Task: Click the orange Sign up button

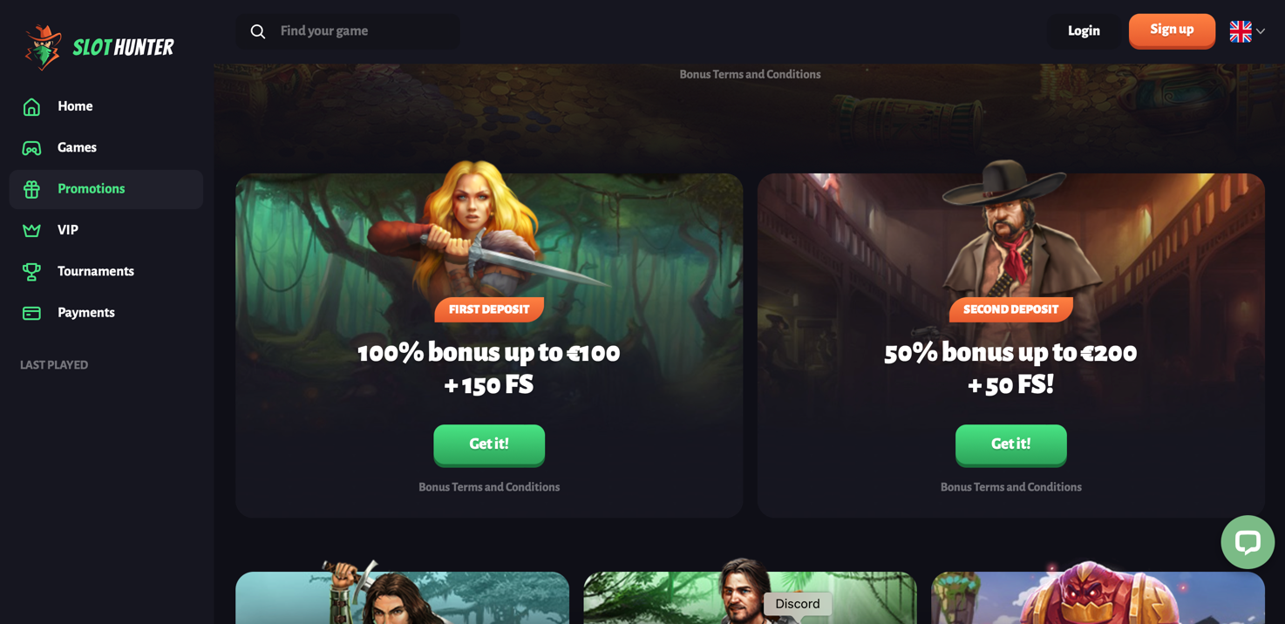Action: point(1172,31)
